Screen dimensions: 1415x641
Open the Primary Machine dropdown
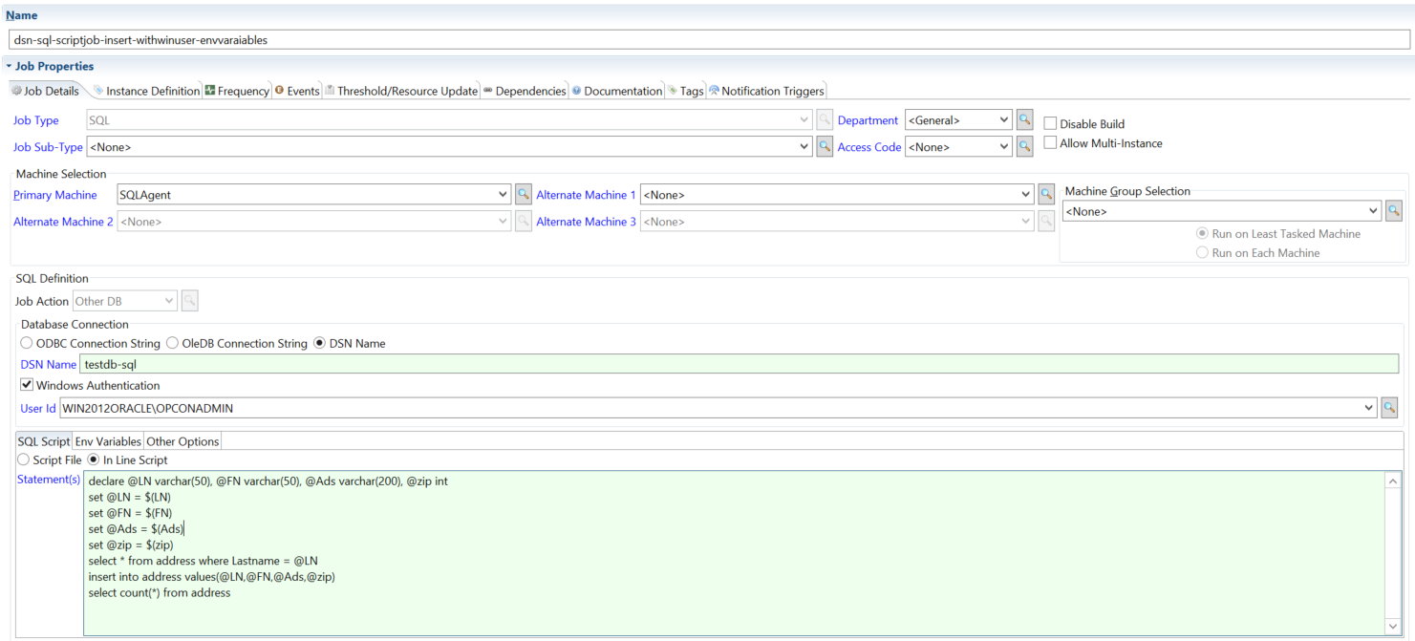coord(504,195)
